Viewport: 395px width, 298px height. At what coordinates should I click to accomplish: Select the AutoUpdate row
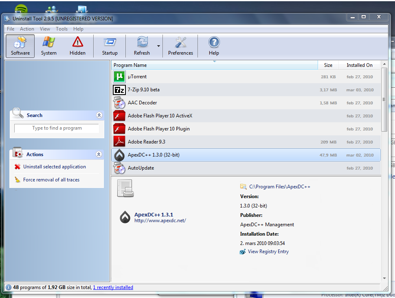pyautogui.click(x=246, y=168)
